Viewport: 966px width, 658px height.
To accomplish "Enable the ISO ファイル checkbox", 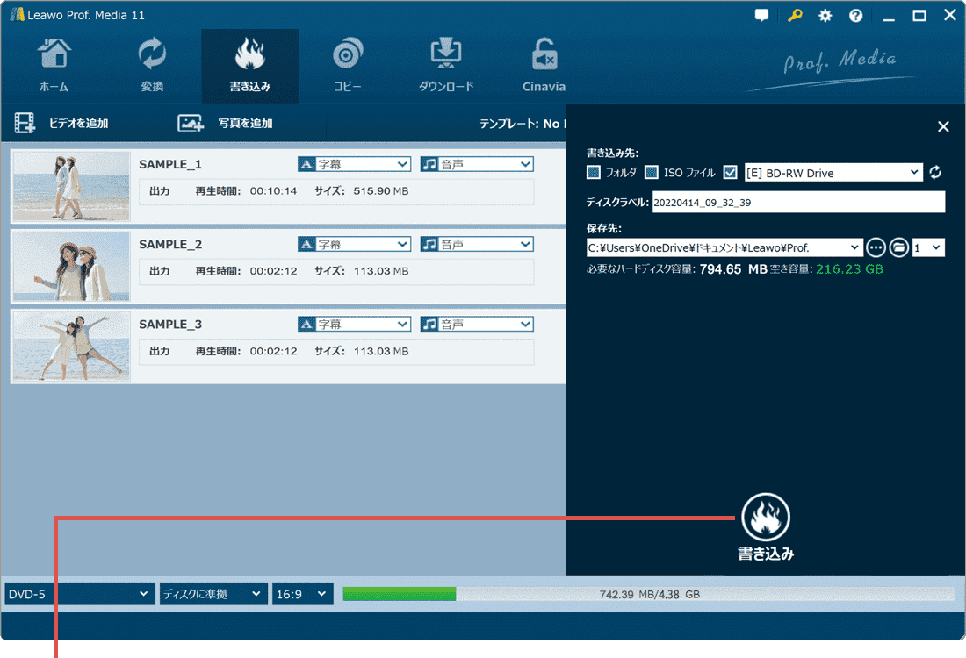I will [x=652, y=173].
